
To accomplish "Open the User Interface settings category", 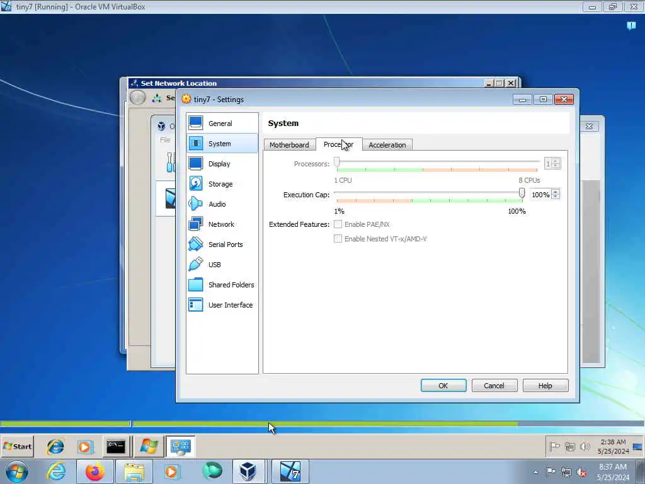I will (222, 304).
